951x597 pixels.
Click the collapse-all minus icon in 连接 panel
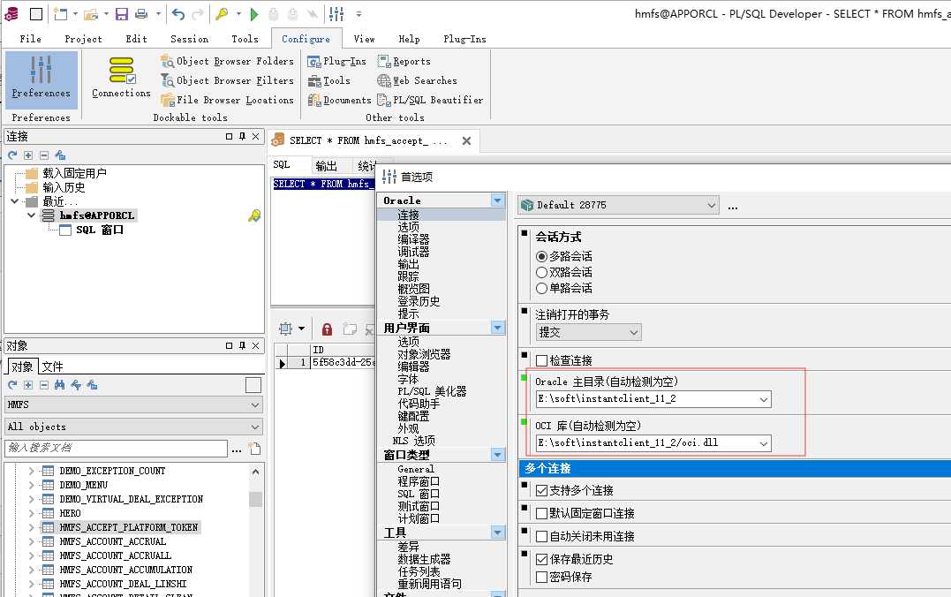(x=43, y=155)
